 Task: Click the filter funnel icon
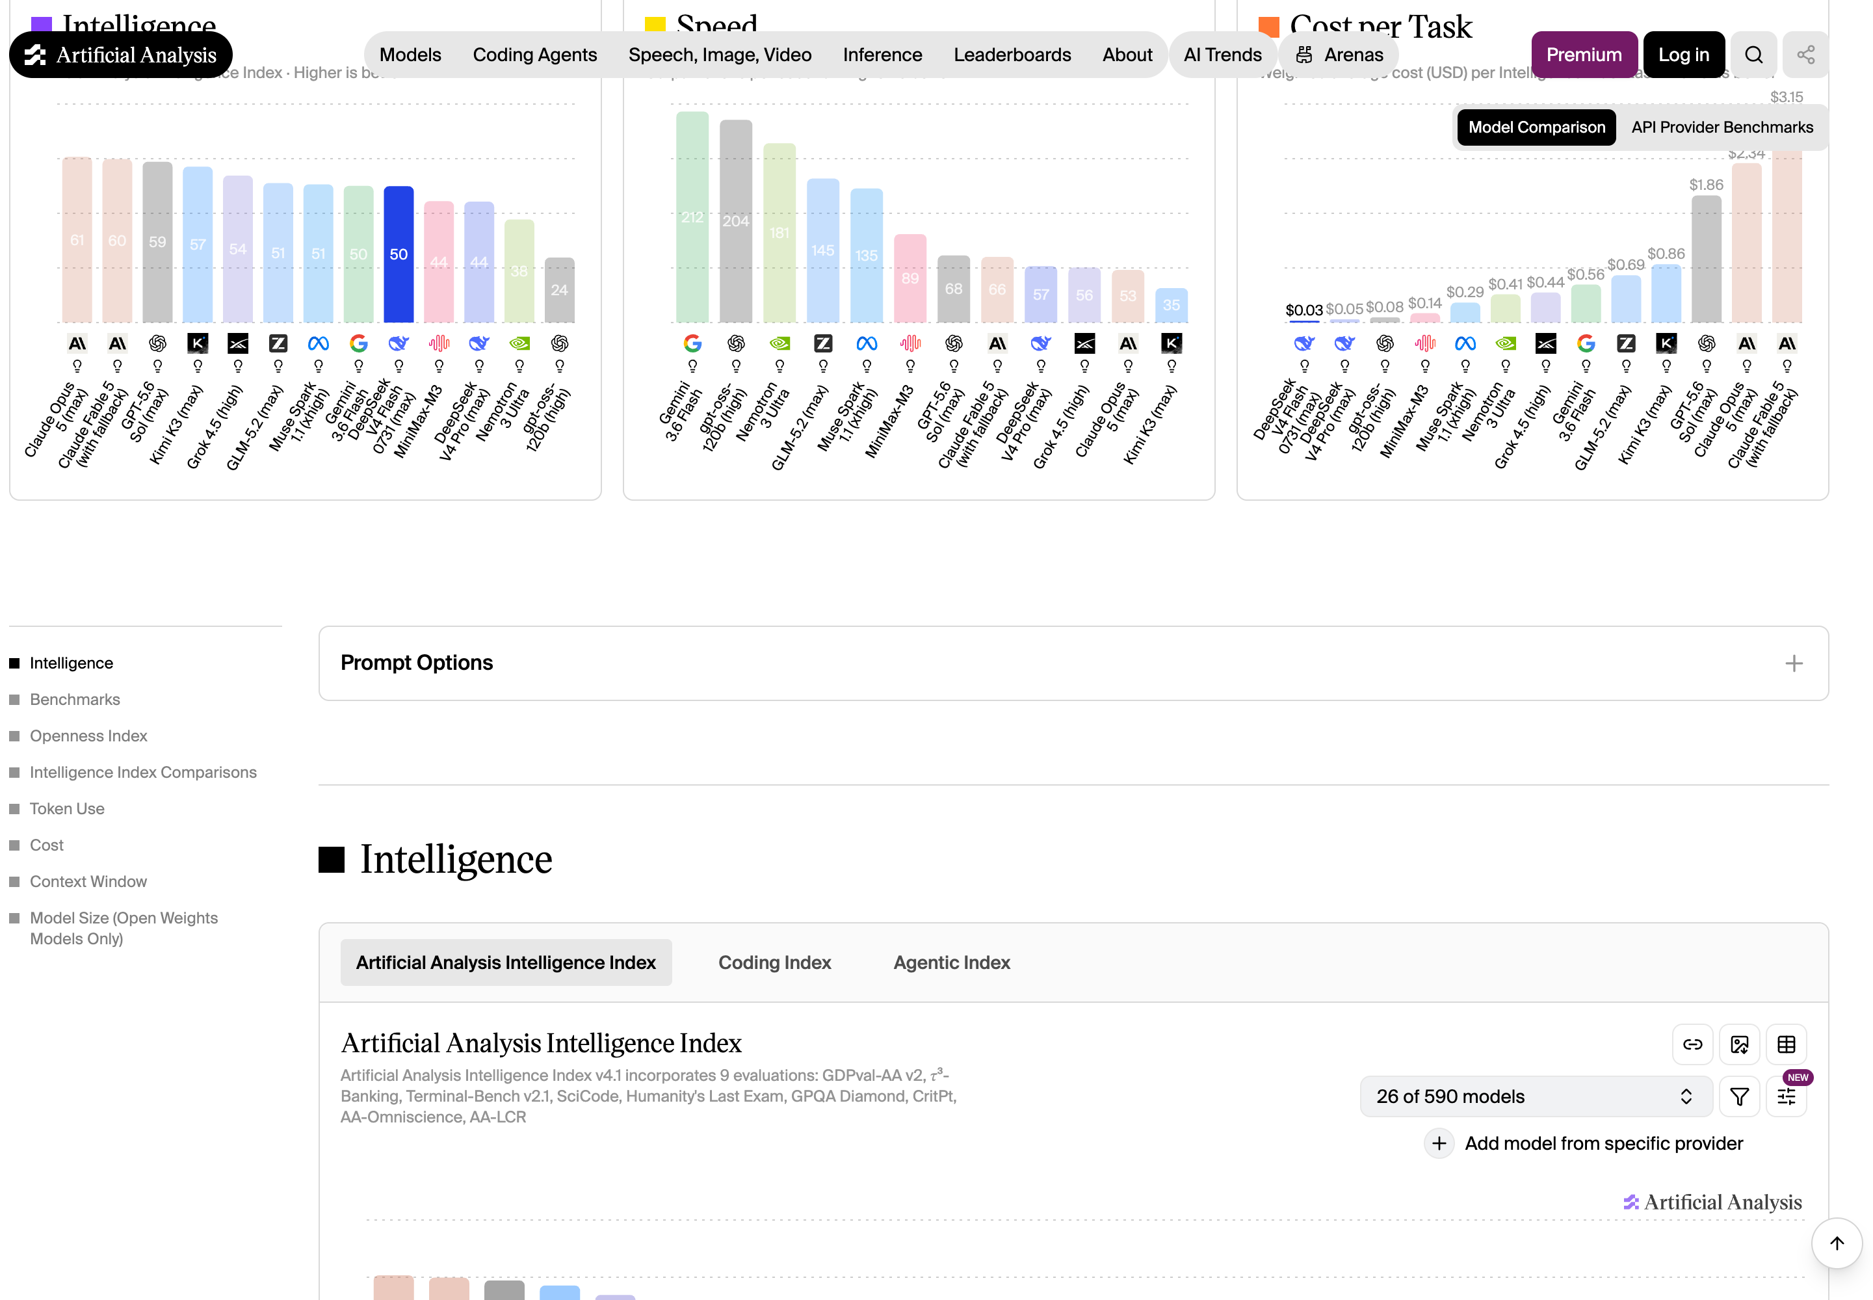1740,1096
